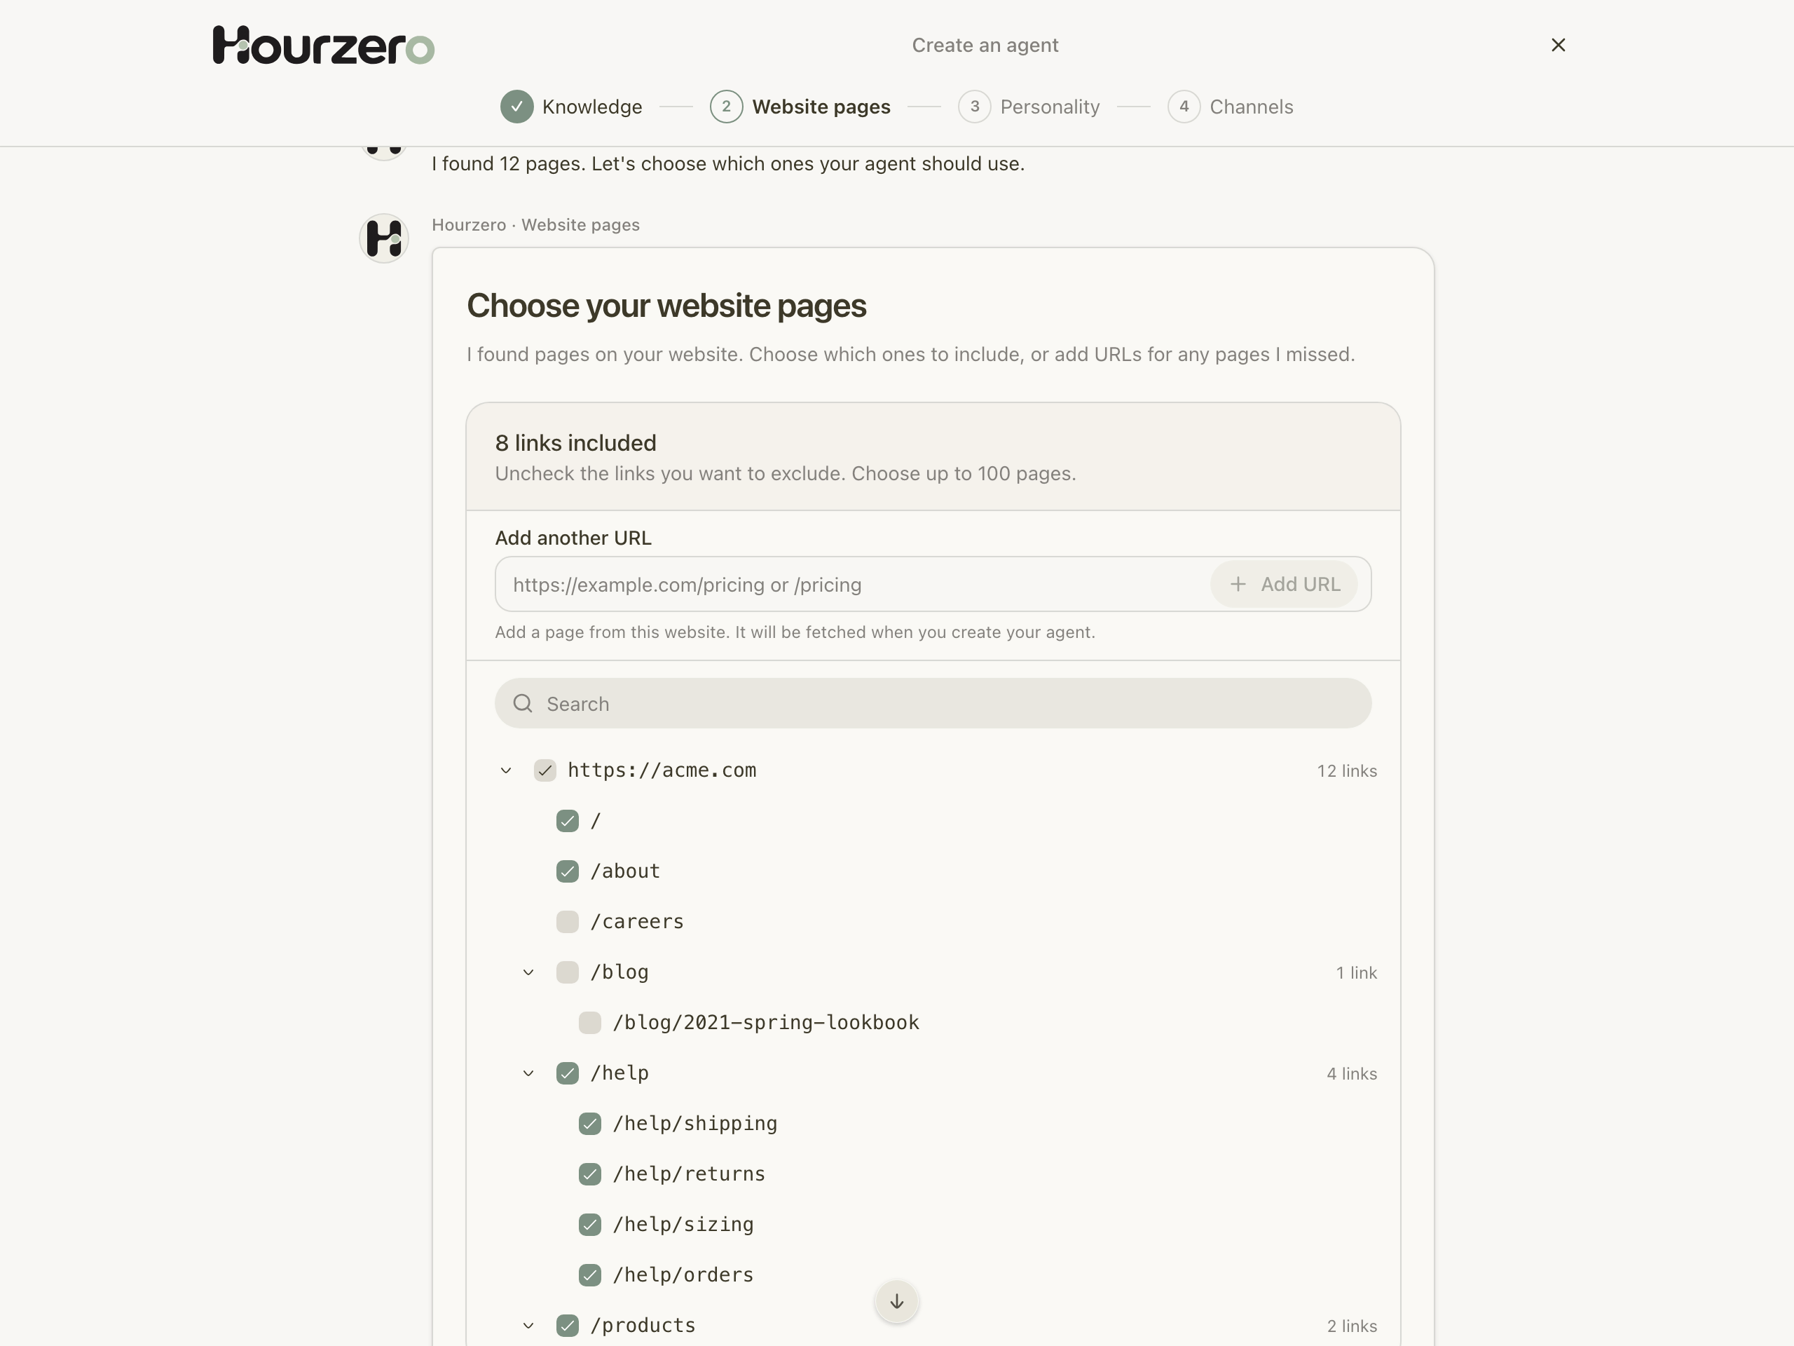Click the /help/shipping path text
The height and width of the screenshot is (1346, 1794).
coord(695,1124)
